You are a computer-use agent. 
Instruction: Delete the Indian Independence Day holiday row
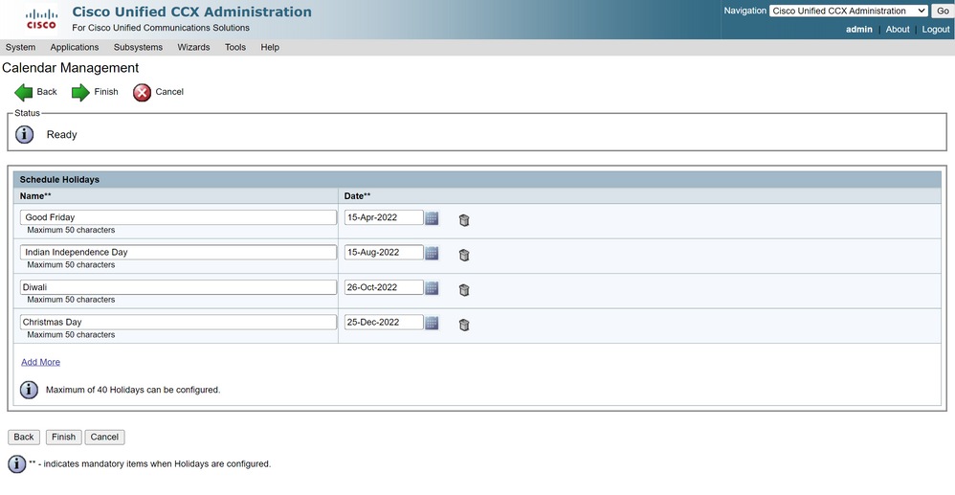tap(464, 255)
